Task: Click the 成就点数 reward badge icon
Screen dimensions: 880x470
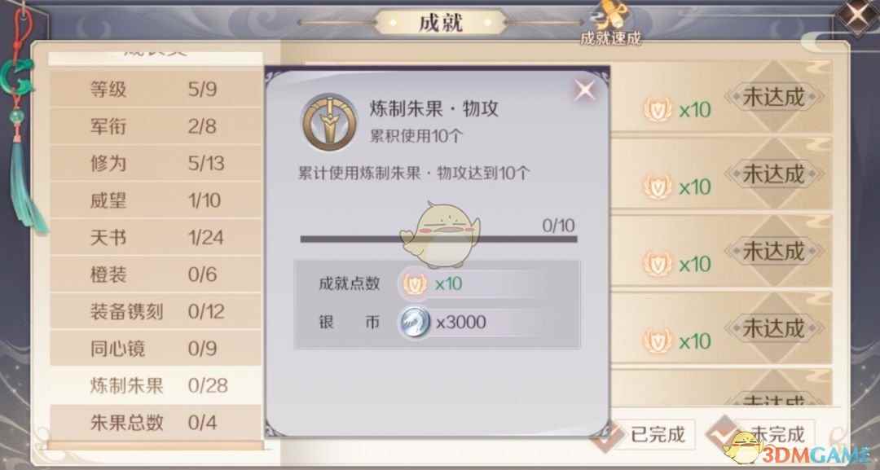Action: (415, 283)
